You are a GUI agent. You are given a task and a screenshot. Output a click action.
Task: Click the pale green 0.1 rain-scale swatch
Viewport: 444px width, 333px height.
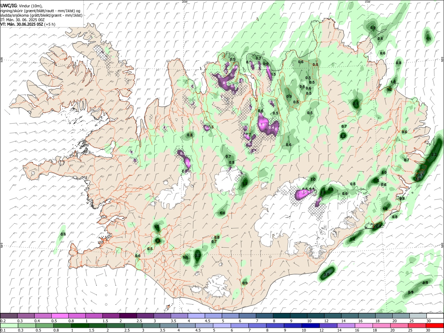(9, 326)
